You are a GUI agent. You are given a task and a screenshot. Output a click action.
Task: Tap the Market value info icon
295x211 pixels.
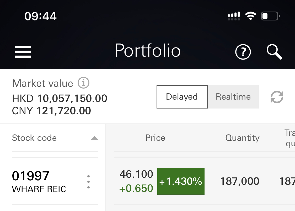[83, 83]
